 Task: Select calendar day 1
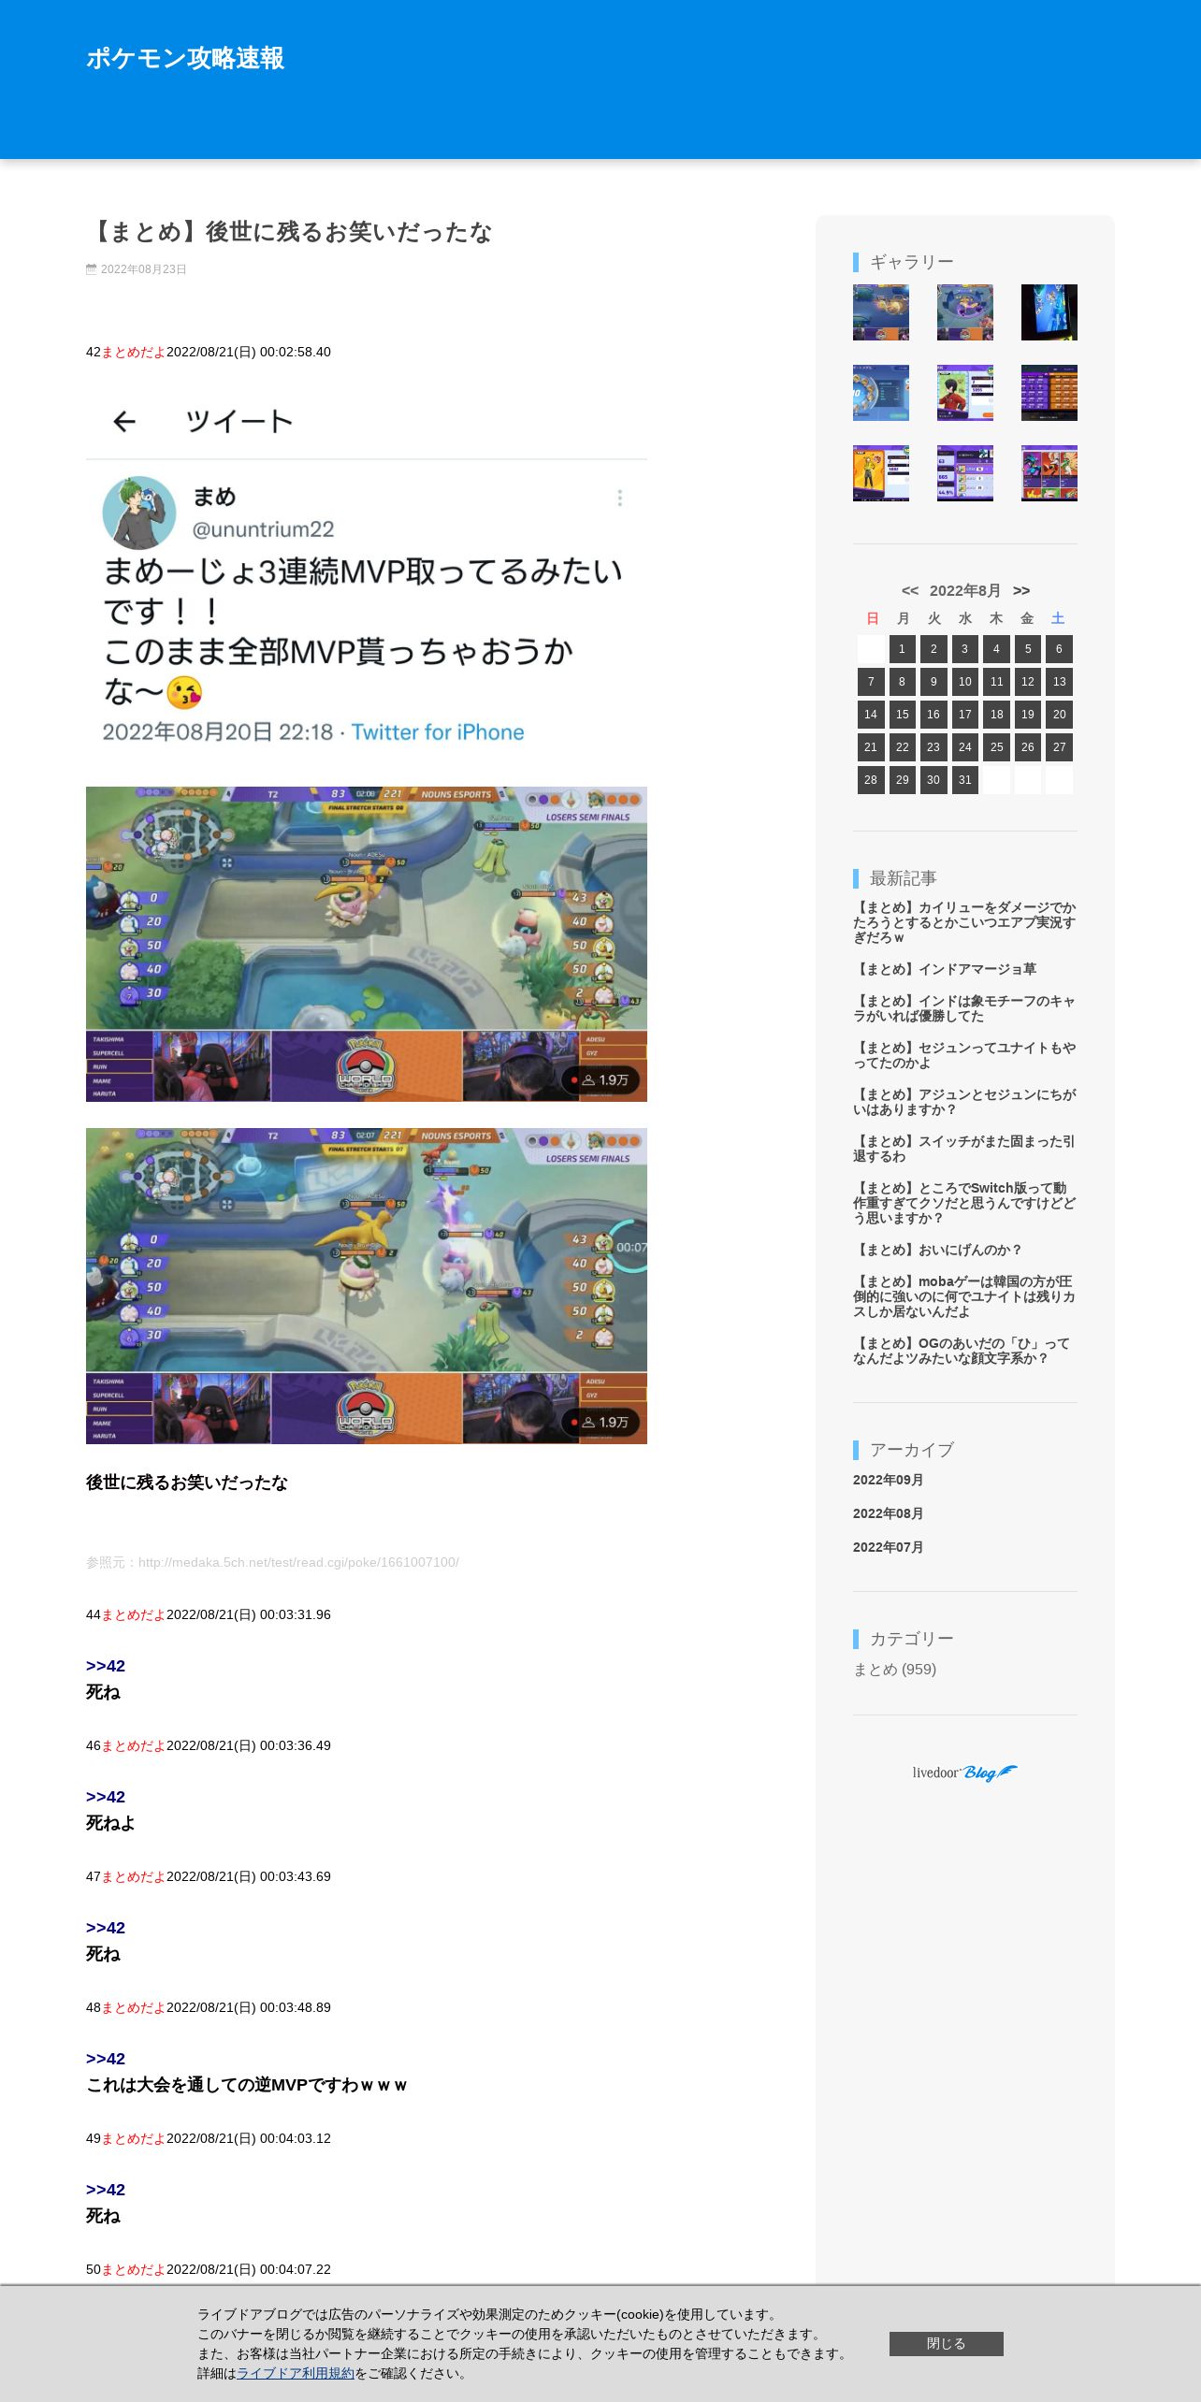coord(902,649)
